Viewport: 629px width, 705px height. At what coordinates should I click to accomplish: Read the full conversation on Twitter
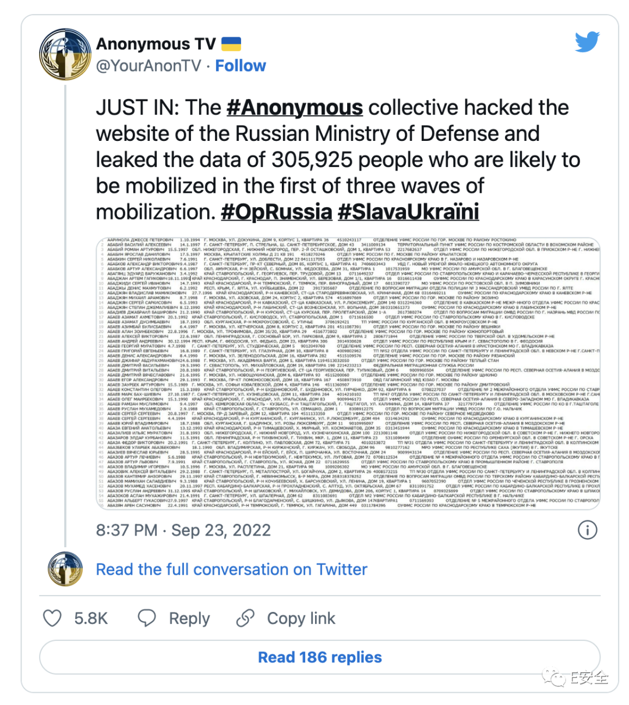click(x=231, y=569)
